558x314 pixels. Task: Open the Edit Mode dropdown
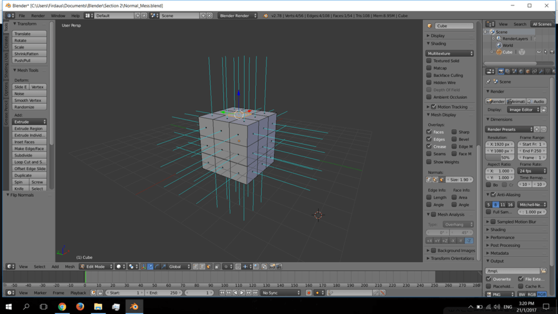pos(95,267)
